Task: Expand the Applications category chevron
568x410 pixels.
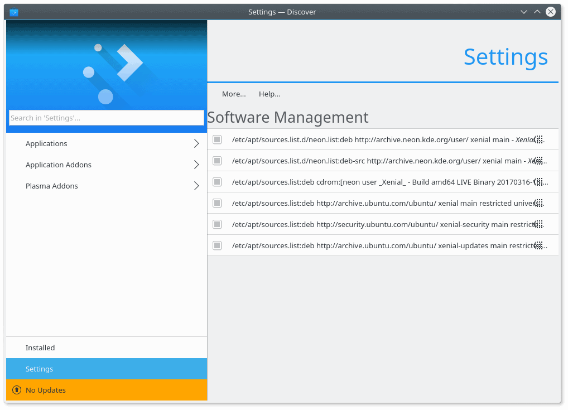Action: pos(198,144)
